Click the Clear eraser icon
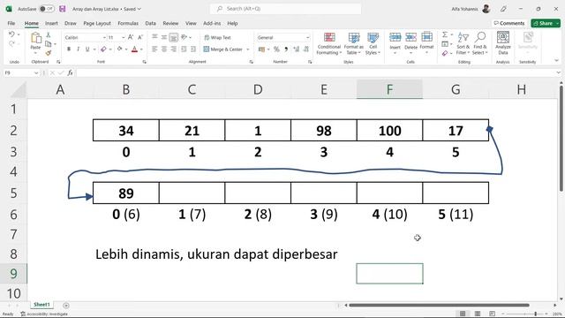The image size is (565, 318). (x=445, y=53)
